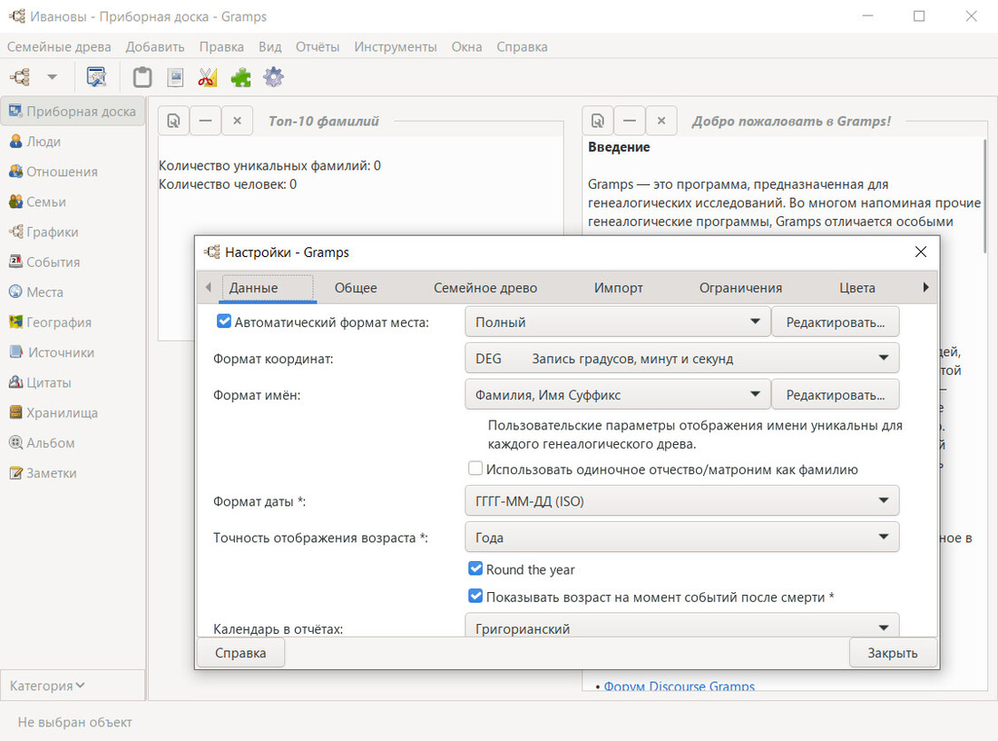
Task: Open the Добавить menu
Action: click(154, 46)
